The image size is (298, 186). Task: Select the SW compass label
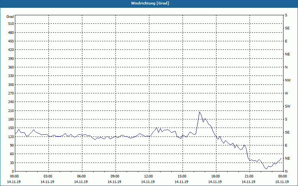[288, 106]
